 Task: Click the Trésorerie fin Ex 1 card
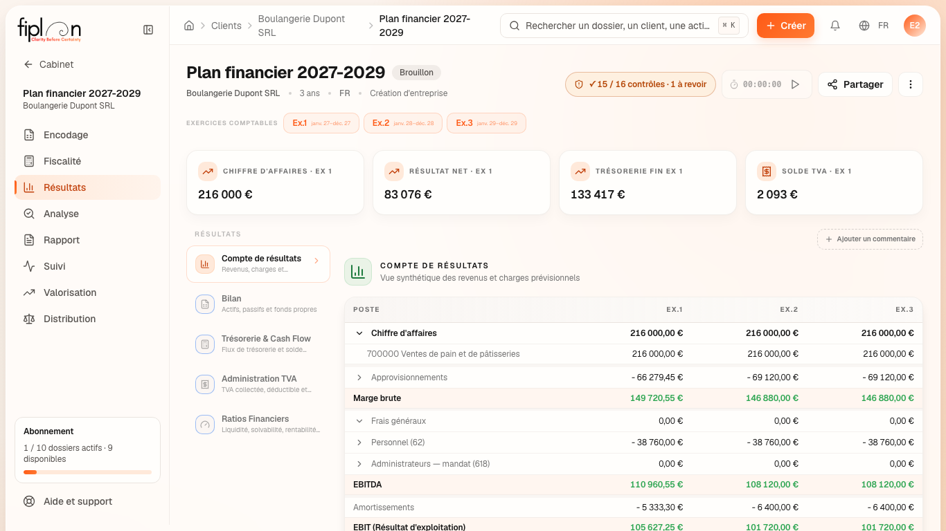(648, 183)
